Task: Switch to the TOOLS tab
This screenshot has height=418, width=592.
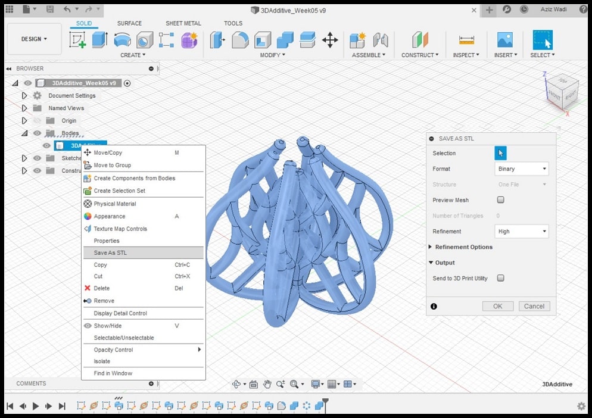Action: (x=233, y=23)
